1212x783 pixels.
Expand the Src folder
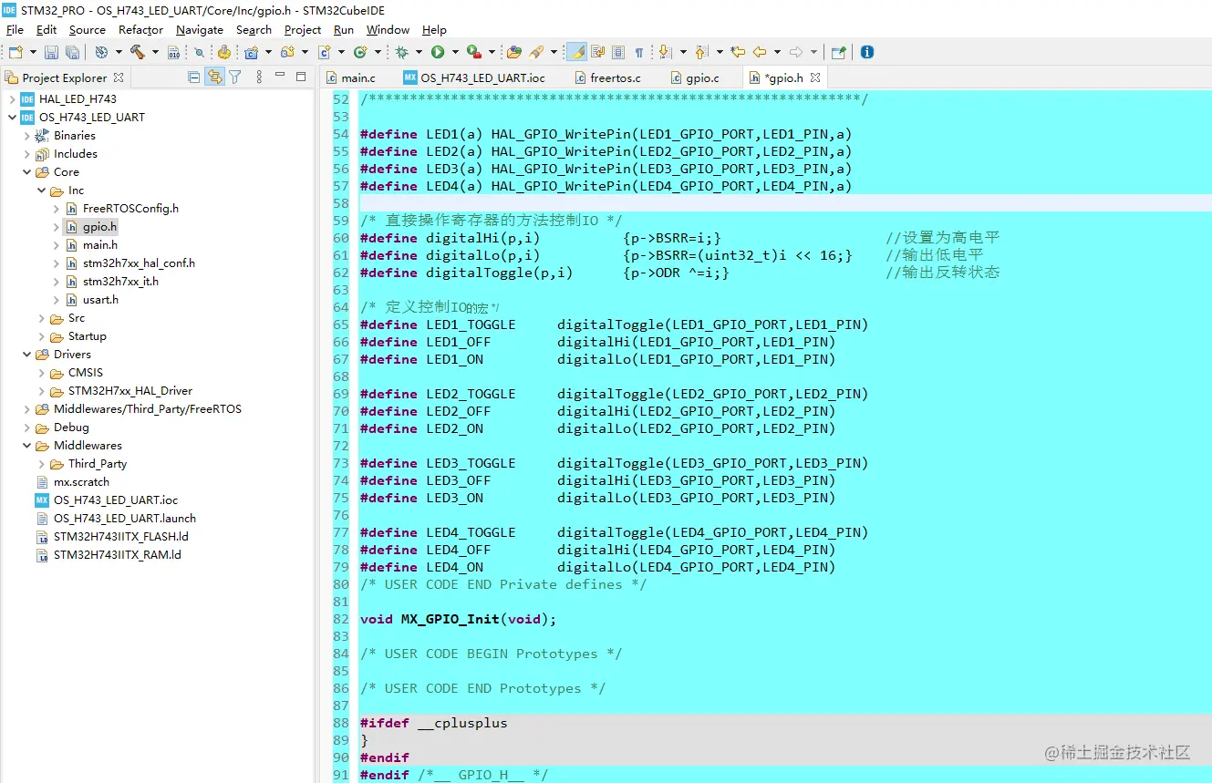pos(42,318)
